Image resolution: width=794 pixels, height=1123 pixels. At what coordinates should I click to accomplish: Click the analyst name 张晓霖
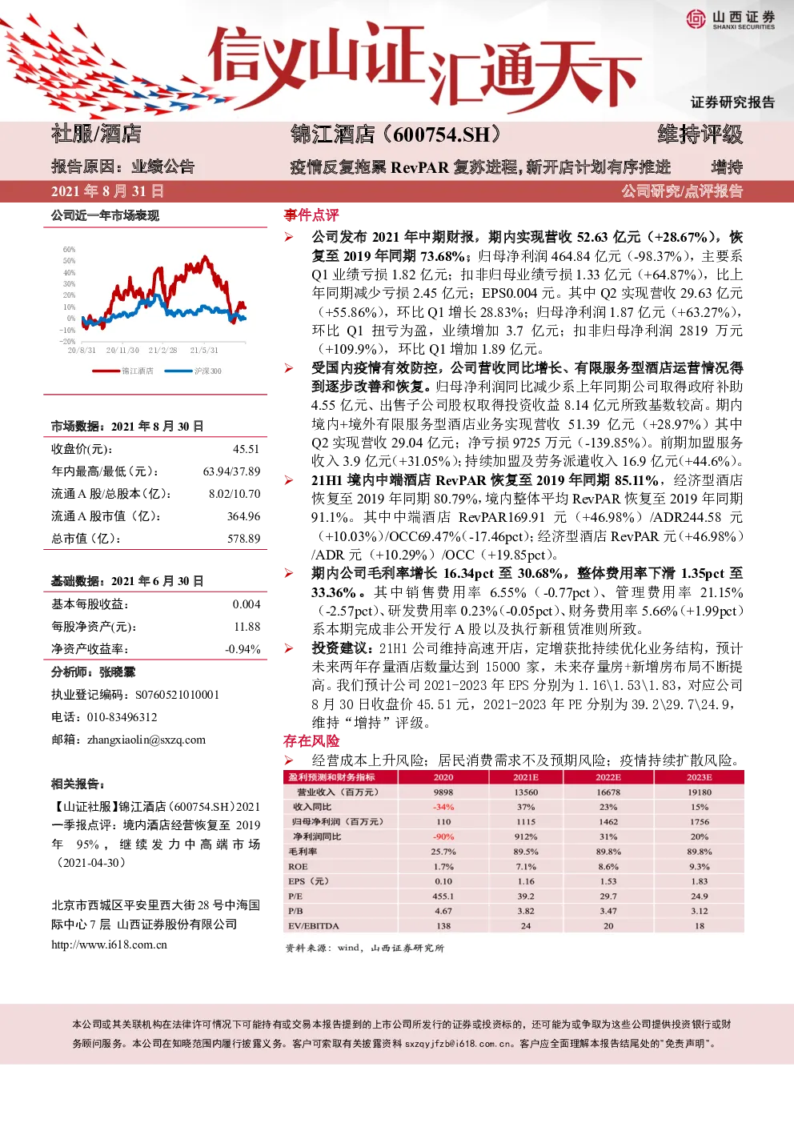click(118, 672)
